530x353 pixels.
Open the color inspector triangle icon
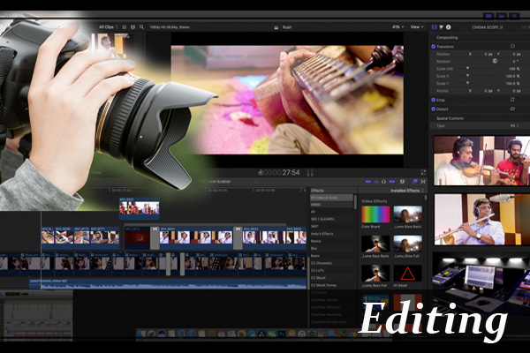[441, 27]
